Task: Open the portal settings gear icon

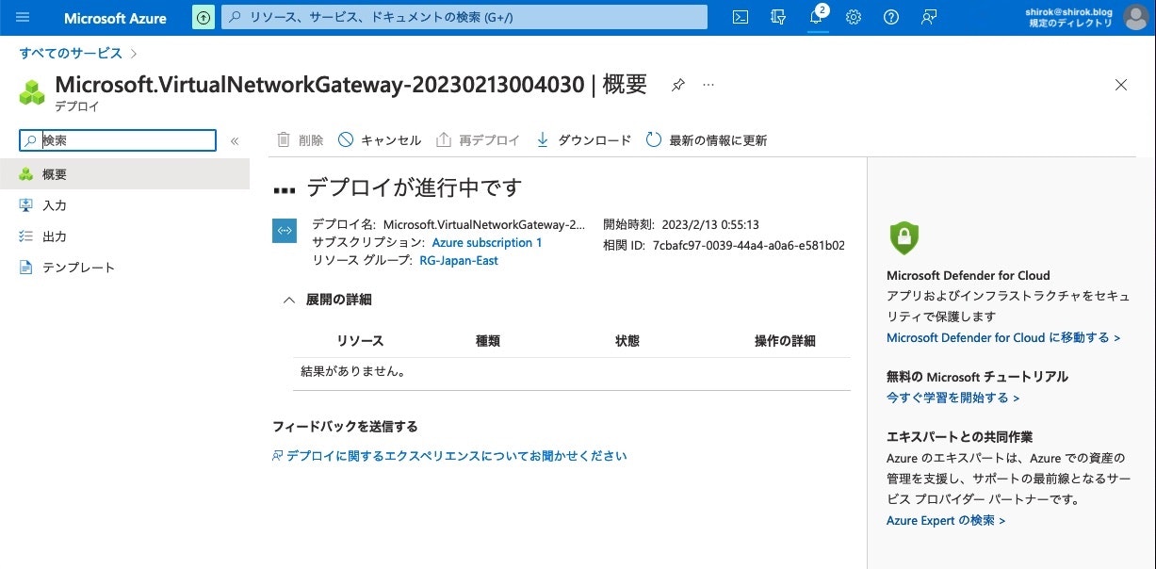Action: (854, 17)
